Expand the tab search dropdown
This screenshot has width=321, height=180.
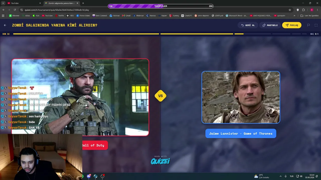click(x=3, y=3)
